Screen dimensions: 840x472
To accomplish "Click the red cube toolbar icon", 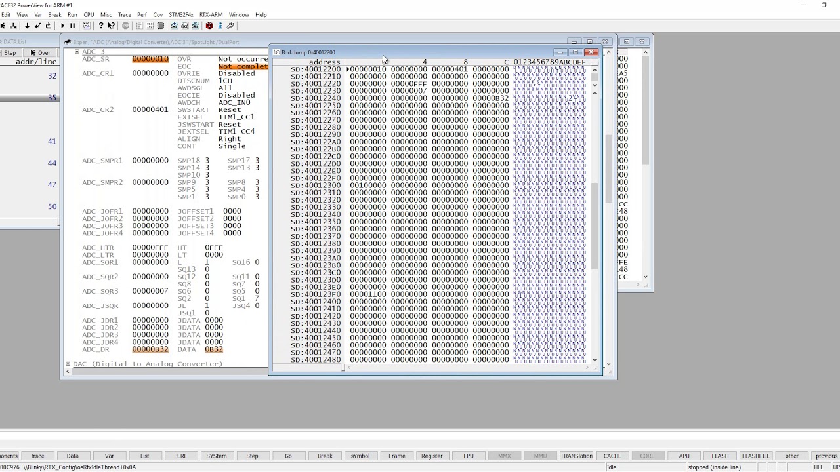I will click(209, 26).
